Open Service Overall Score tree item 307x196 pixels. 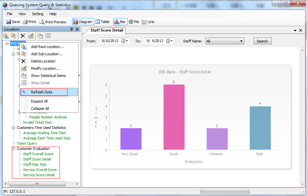tap(40, 170)
